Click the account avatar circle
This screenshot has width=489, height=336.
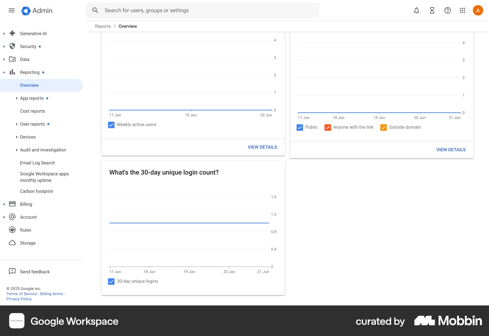(478, 10)
